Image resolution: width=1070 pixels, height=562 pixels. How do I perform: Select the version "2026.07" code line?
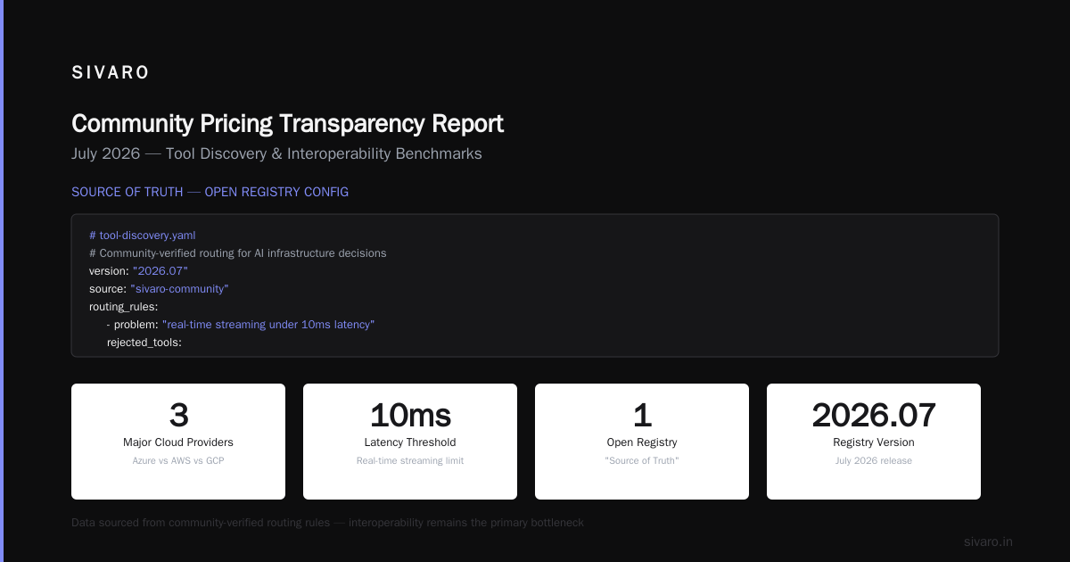(x=138, y=271)
